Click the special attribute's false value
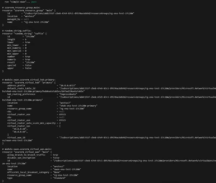Screen dimensions: 216x183 tap(28, 65)
